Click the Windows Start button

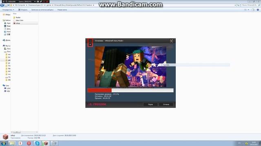3,143
